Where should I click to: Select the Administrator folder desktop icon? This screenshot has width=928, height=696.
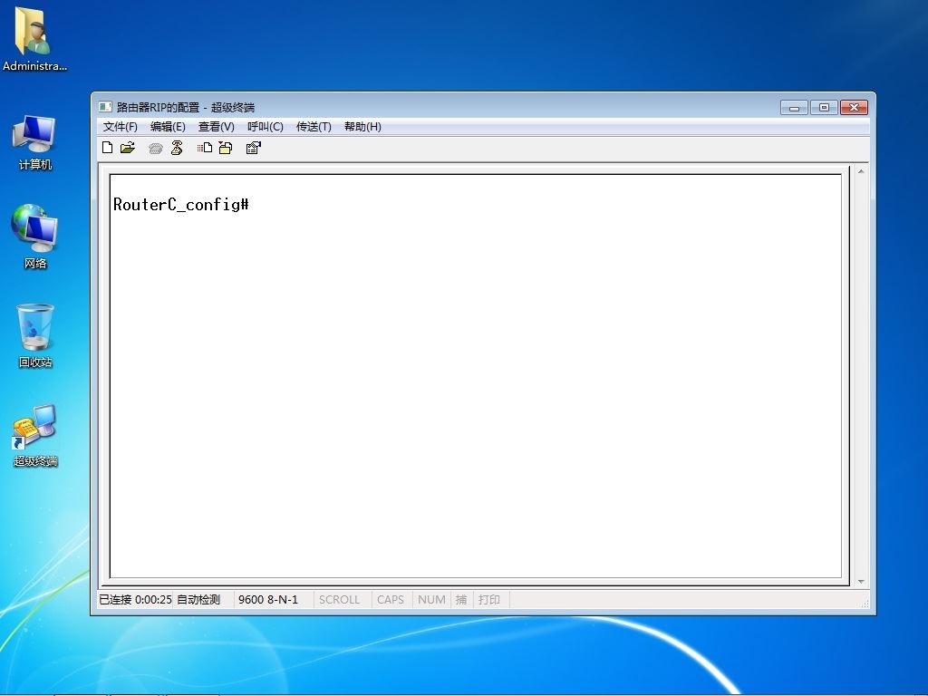[x=34, y=39]
